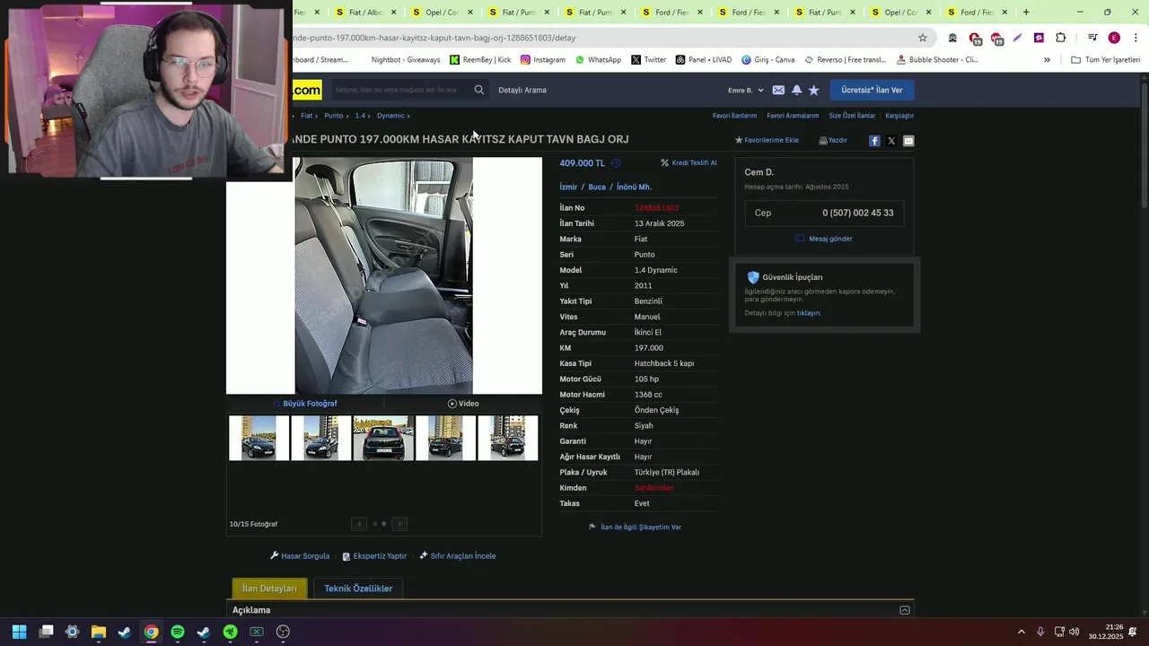This screenshot has height=646, width=1149.
Task: Open the Karşılaştır link
Action: point(899,116)
